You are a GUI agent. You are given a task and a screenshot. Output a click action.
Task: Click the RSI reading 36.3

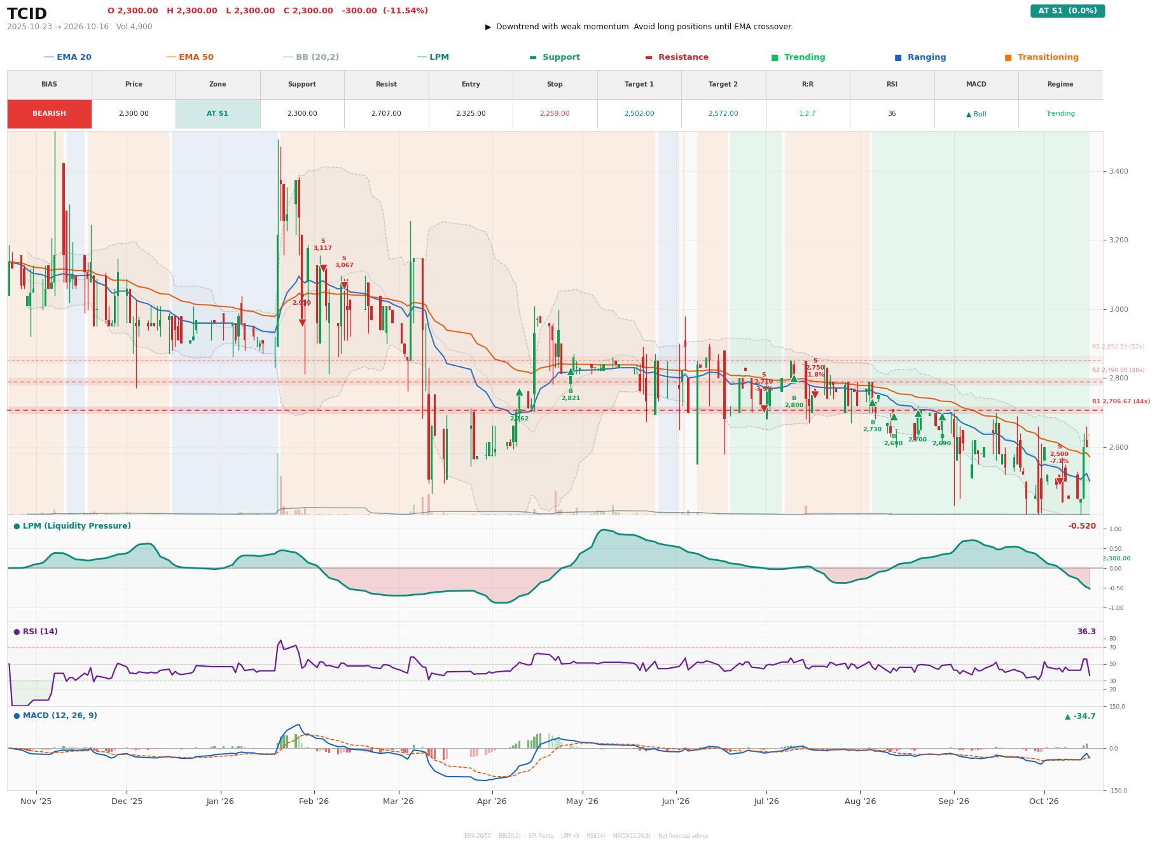1086,632
